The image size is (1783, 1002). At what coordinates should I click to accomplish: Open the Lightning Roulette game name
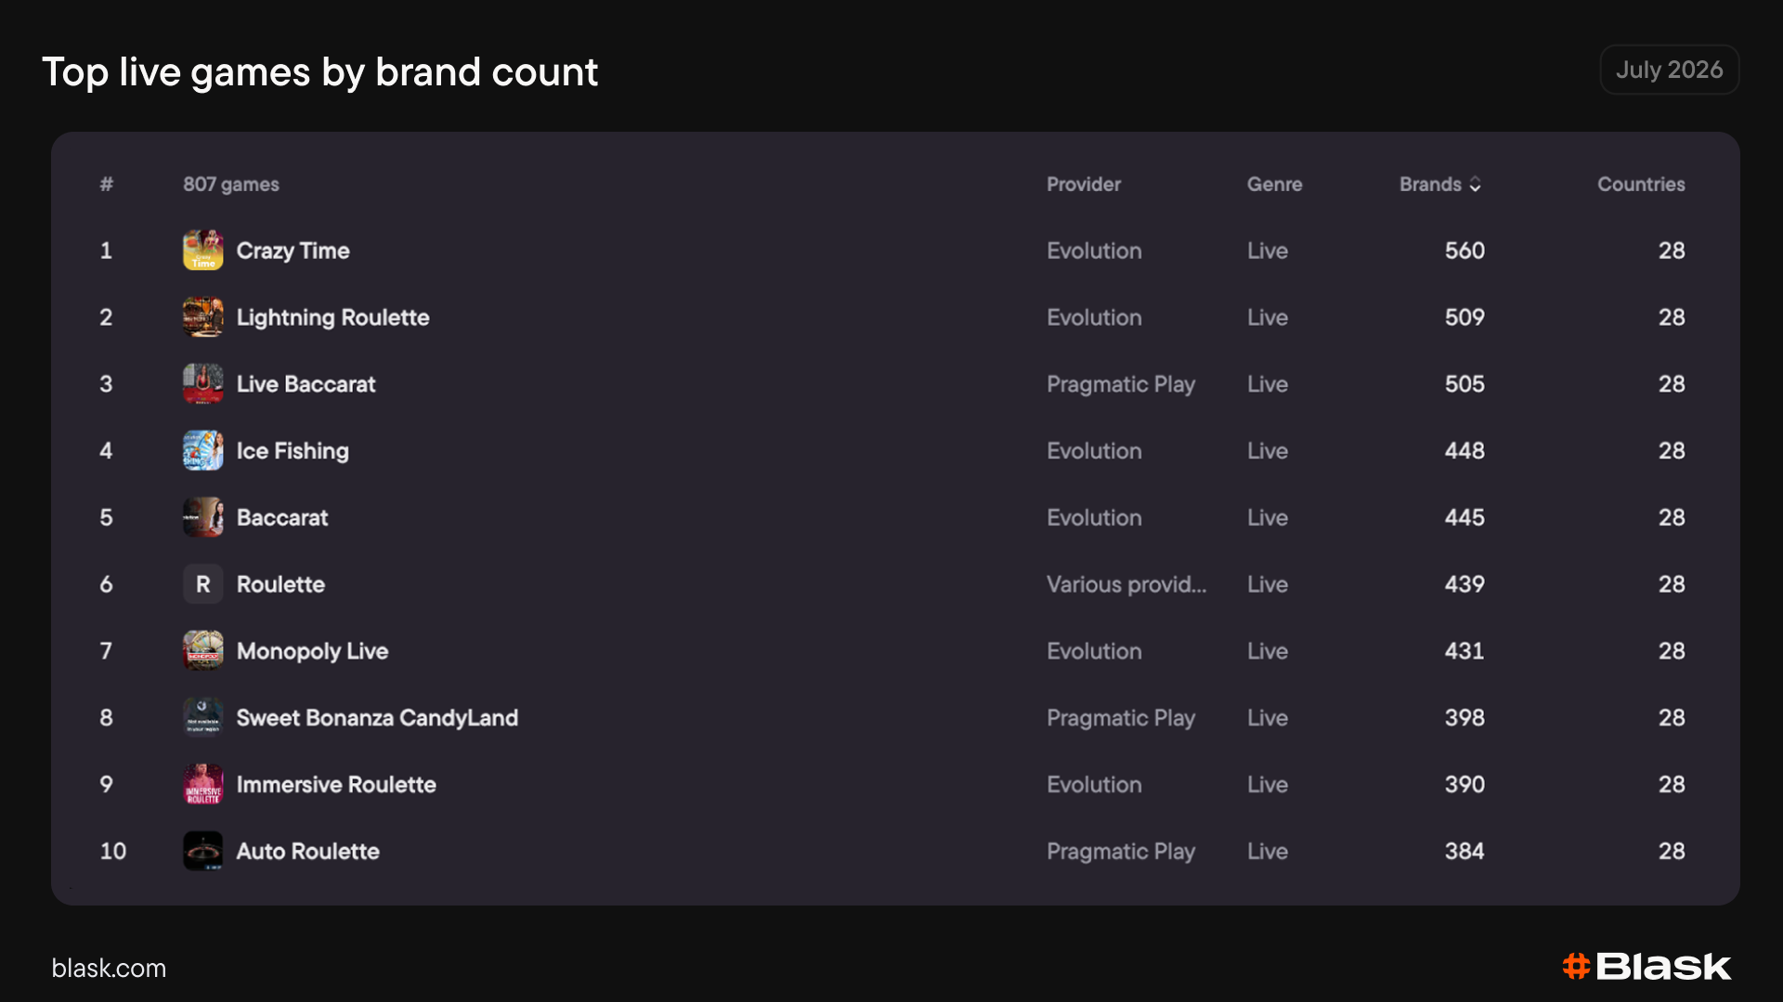click(332, 317)
